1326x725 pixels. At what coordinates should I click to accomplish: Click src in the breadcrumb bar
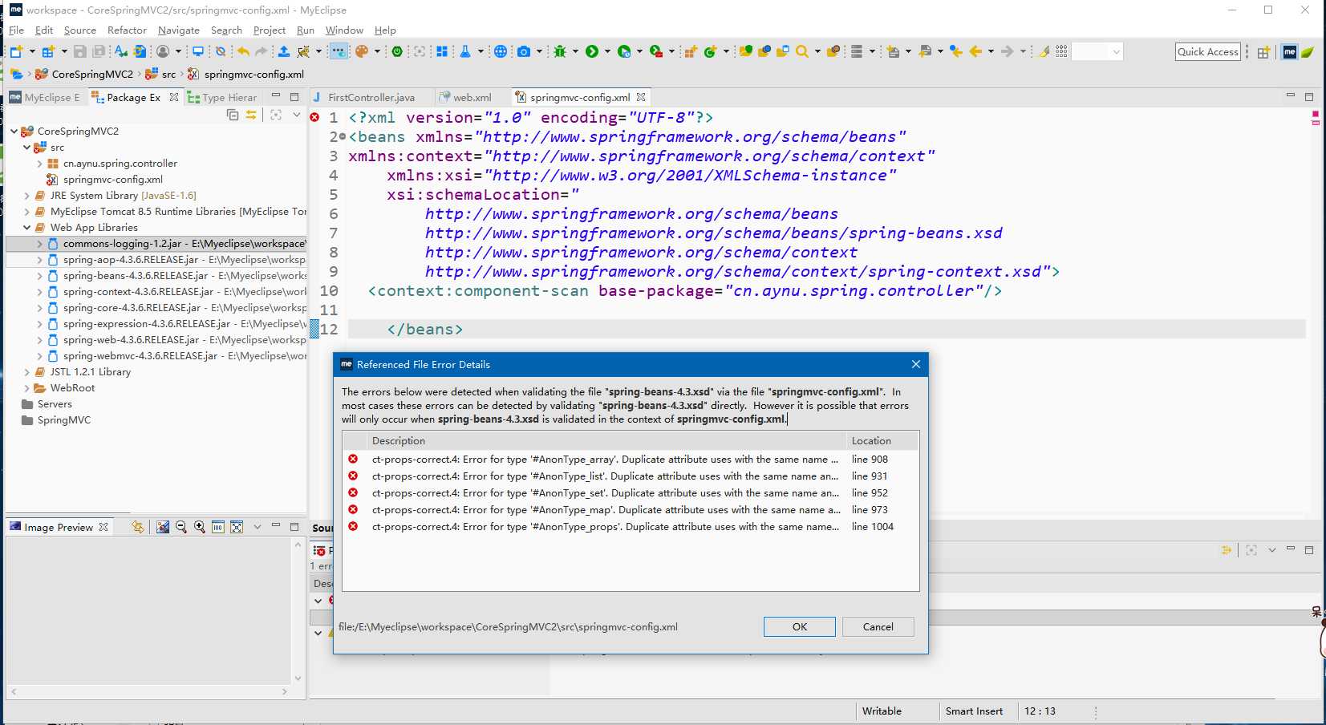click(168, 74)
